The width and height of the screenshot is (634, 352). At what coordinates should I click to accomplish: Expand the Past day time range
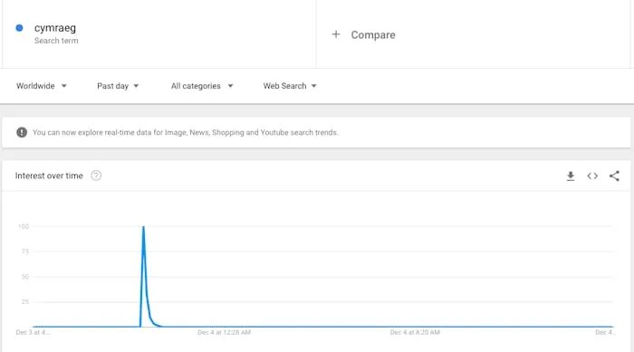(118, 86)
